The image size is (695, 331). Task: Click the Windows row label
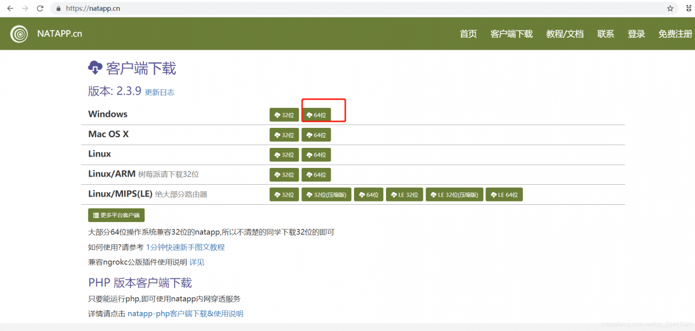pyautogui.click(x=108, y=114)
